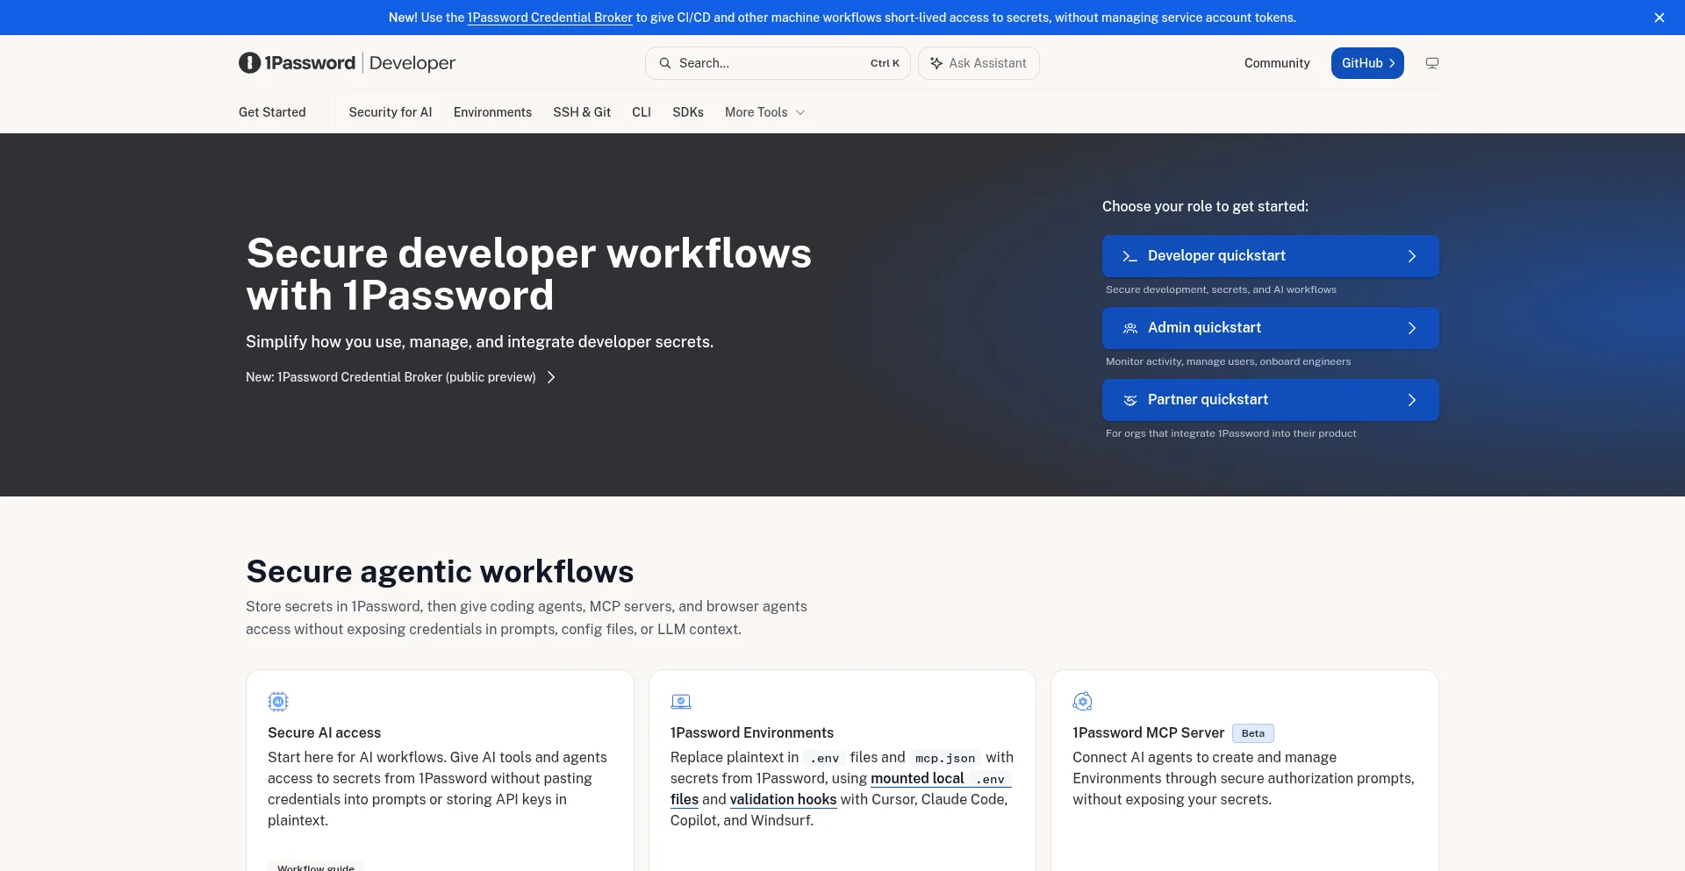This screenshot has width=1685, height=871.
Task: Click the 1Password logo icon
Action: tap(249, 62)
